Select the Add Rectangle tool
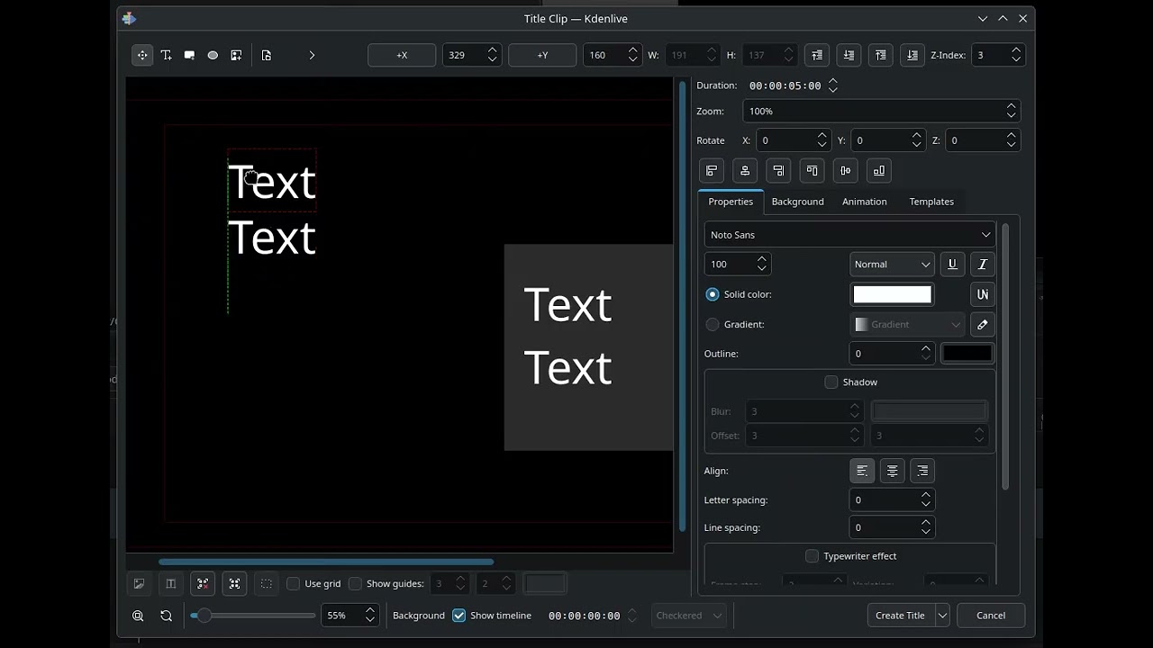This screenshot has width=1153, height=648. 189,55
